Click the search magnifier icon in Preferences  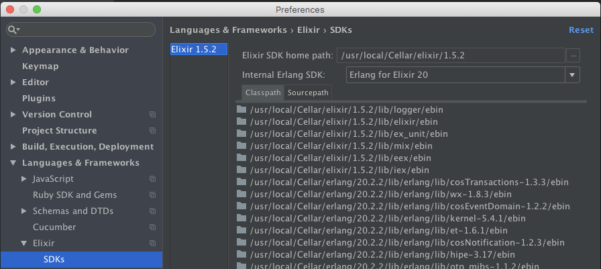12,30
